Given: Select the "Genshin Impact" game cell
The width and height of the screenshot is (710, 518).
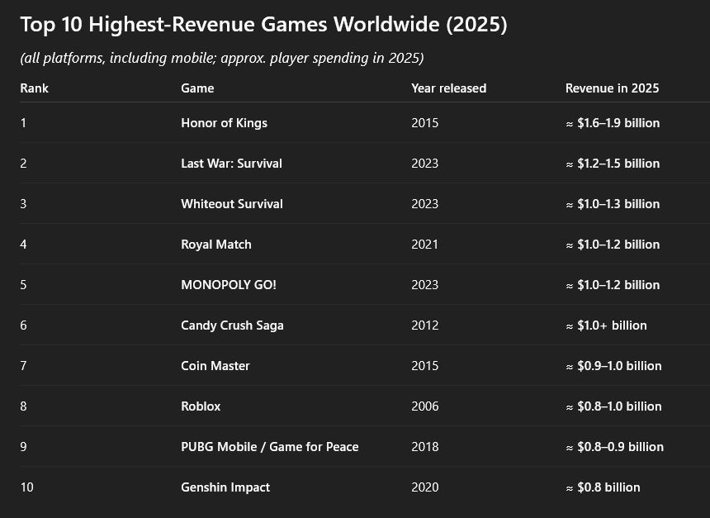Looking at the screenshot, I should (x=225, y=487).
